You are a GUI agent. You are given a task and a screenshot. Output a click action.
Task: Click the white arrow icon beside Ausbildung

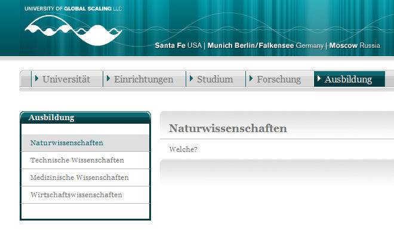[319, 78]
